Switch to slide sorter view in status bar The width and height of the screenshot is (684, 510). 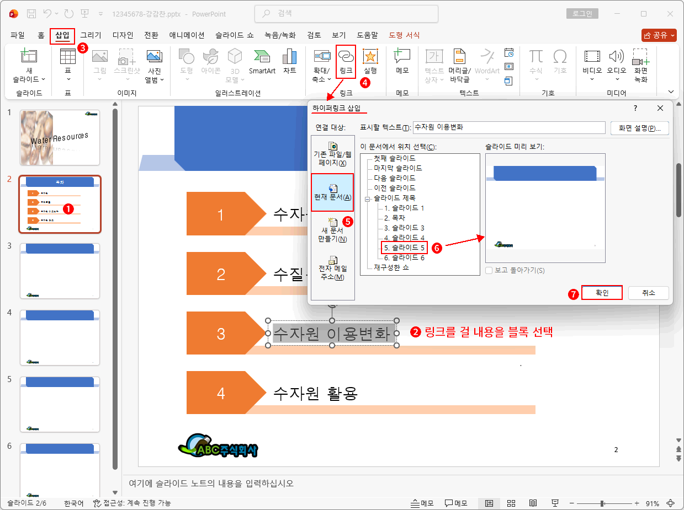coord(511,503)
